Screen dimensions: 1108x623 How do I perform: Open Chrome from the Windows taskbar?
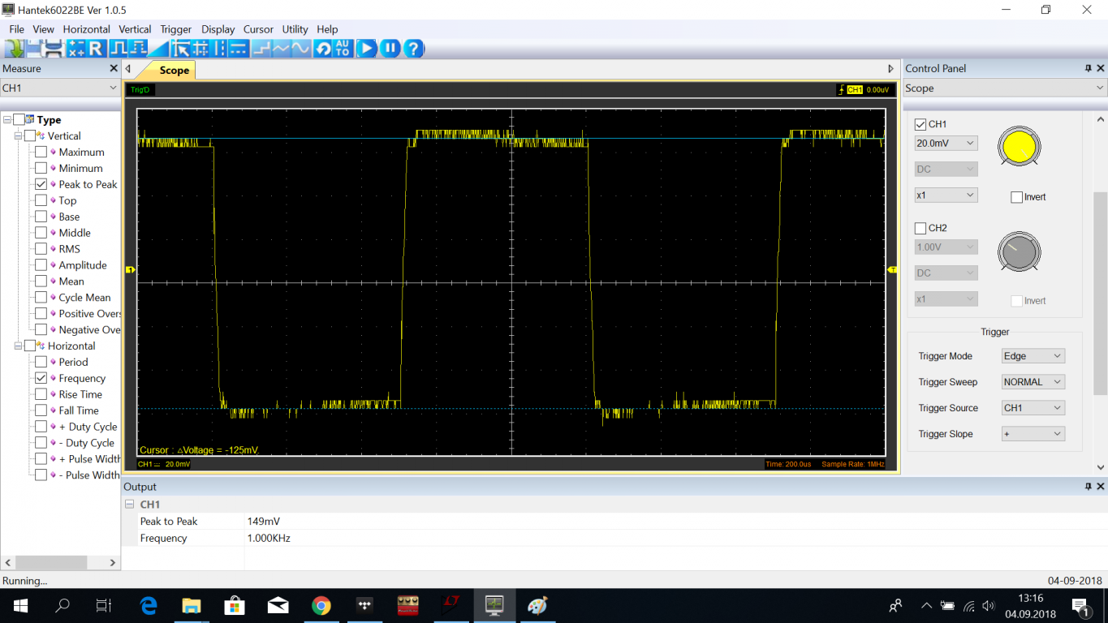pos(321,606)
